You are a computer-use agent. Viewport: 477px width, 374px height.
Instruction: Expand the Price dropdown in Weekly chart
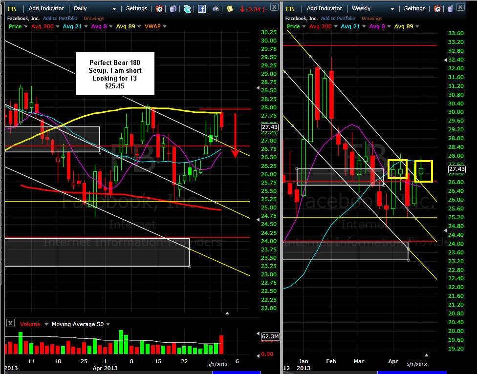[x=304, y=27]
